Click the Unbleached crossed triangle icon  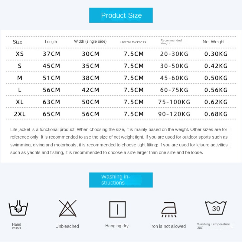click(x=67, y=208)
